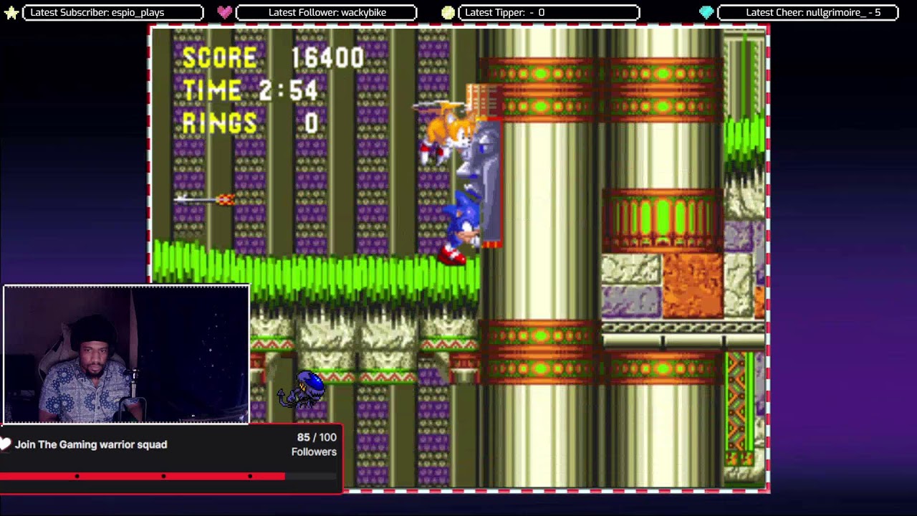Viewport: 917px width, 516px height.
Task: Click the Latest Follower: wackybike box
Action: tap(326, 12)
